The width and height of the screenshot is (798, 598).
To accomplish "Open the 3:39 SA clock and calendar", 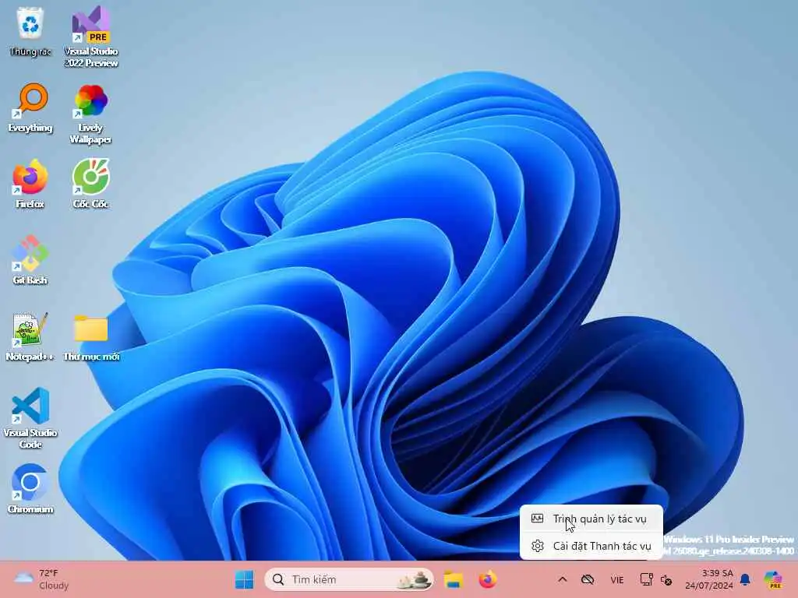I will tap(709, 579).
